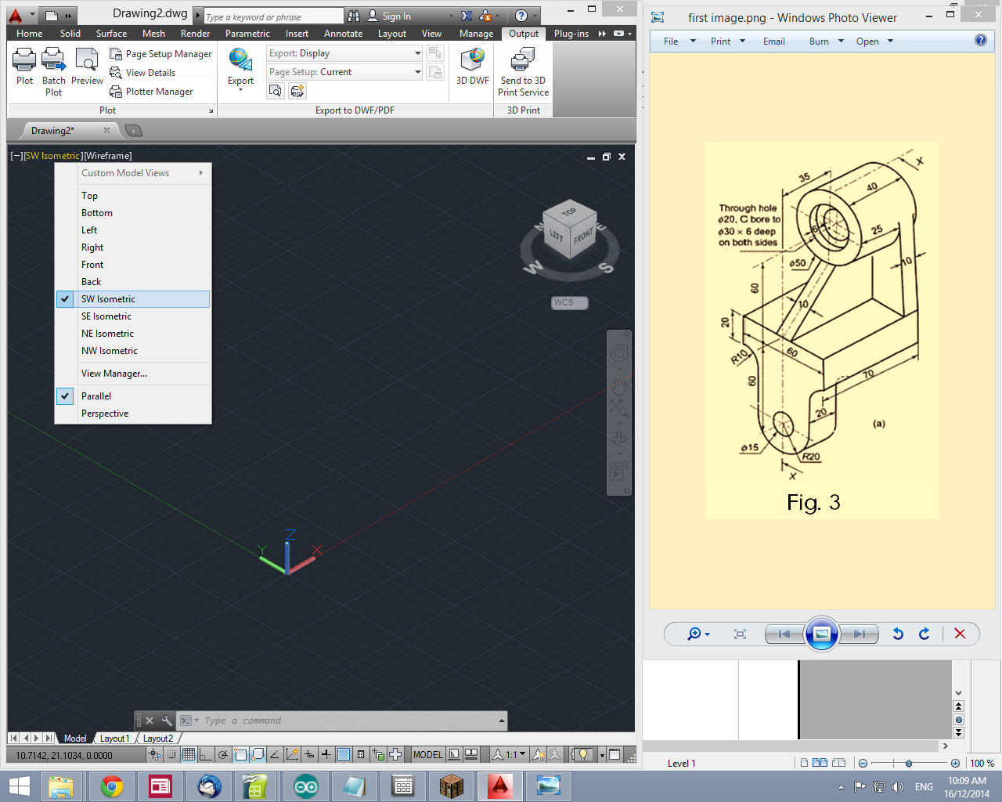Switch to the Annotate ribbon tab
Image resolution: width=1002 pixels, height=802 pixels.
343,34
